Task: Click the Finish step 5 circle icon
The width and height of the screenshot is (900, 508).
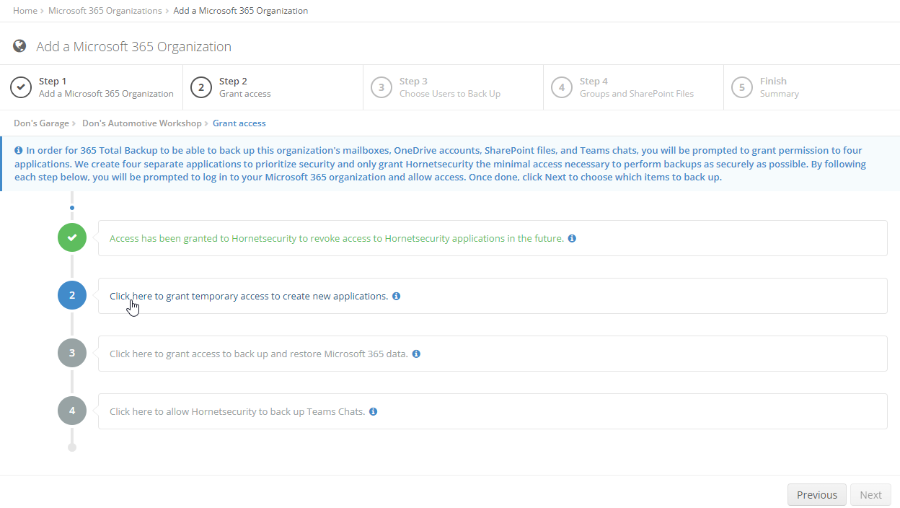Action: tap(742, 87)
